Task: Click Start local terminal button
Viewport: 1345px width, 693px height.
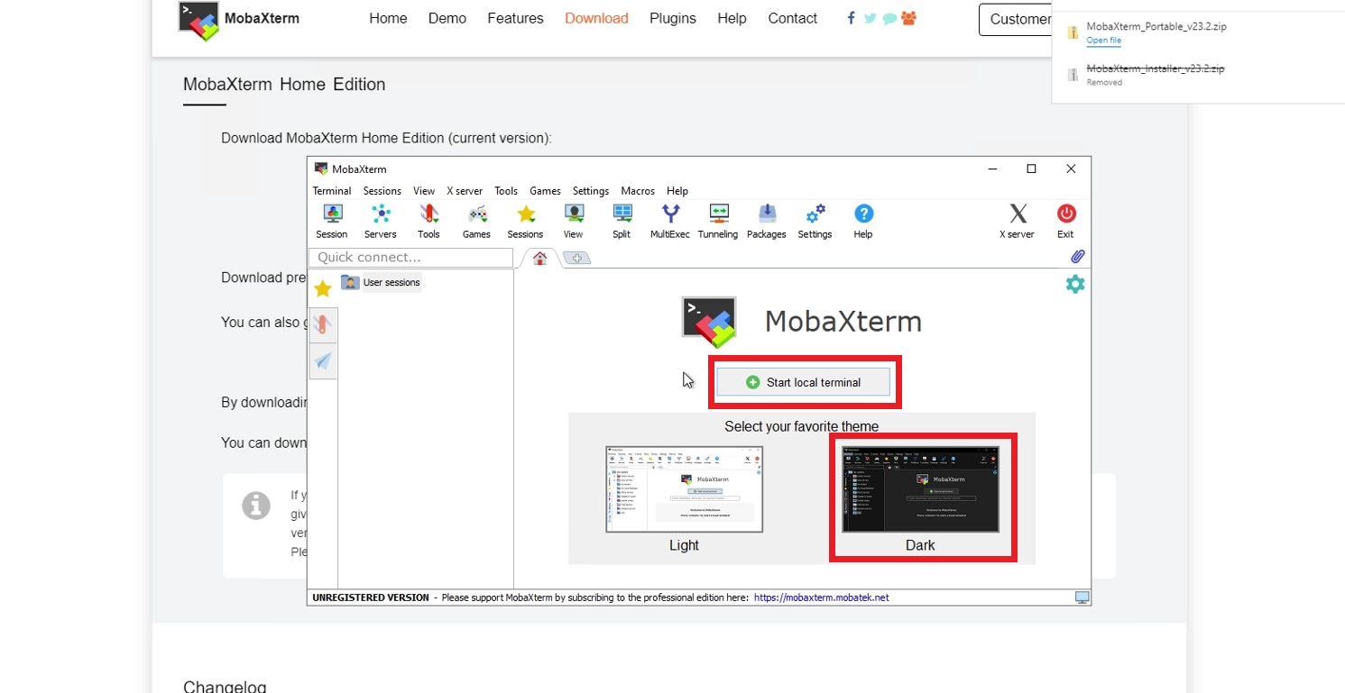Action: coord(804,382)
